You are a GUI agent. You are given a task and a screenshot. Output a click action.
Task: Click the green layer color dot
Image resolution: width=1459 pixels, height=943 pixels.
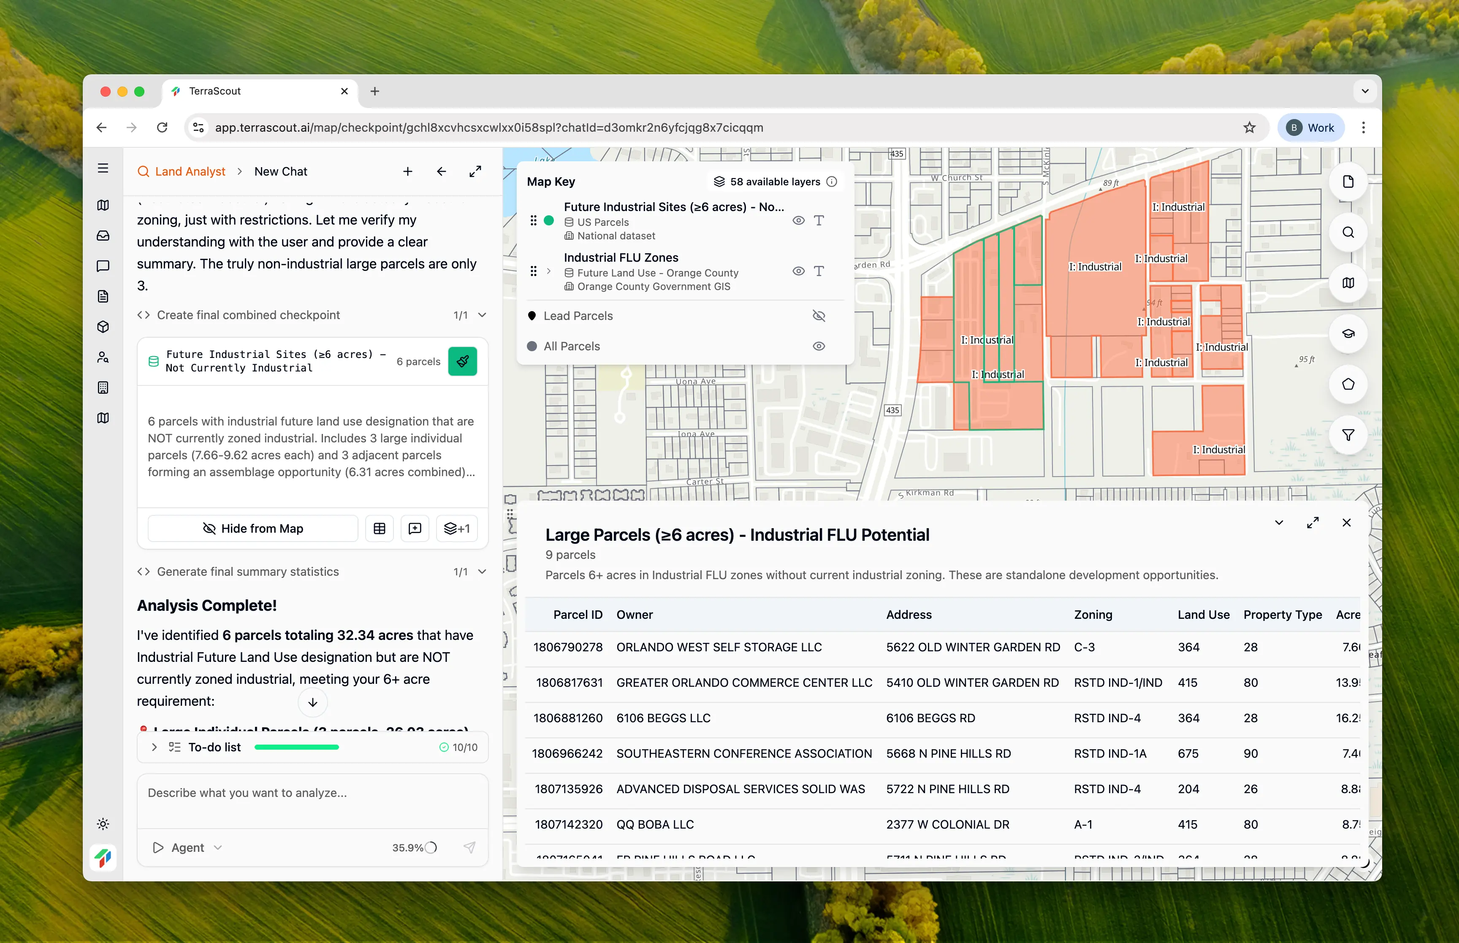548,220
